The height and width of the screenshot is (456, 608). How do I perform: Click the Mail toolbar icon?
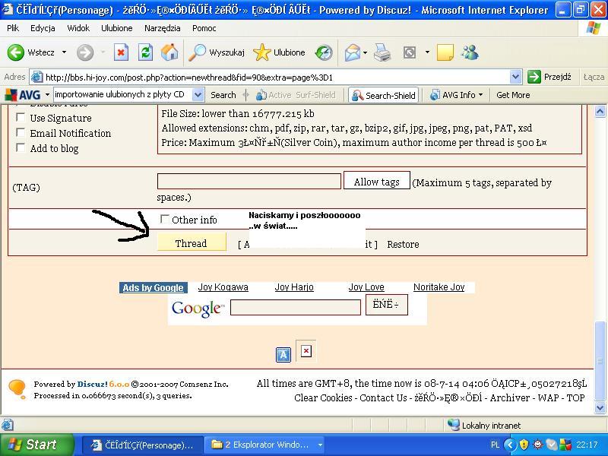(x=353, y=52)
